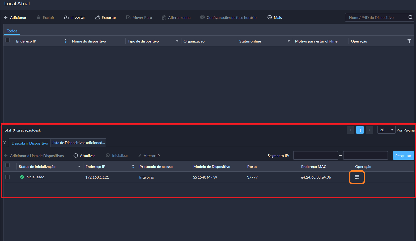Click the Inicializado status text
This screenshot has width=416, height=241.
click(35, 177)
